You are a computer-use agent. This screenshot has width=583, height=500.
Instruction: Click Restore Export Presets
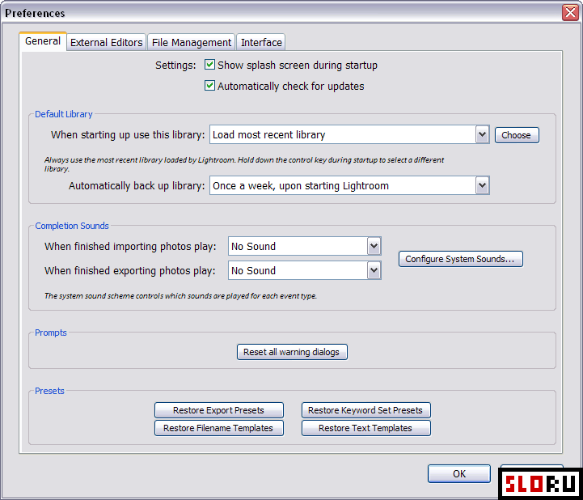(x=219, y=410)
